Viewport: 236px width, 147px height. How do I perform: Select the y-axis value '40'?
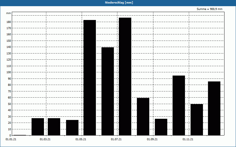(x=9, y=110)
